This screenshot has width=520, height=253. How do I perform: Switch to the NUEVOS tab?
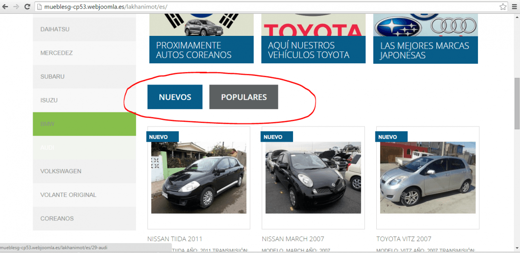[175, 97]
